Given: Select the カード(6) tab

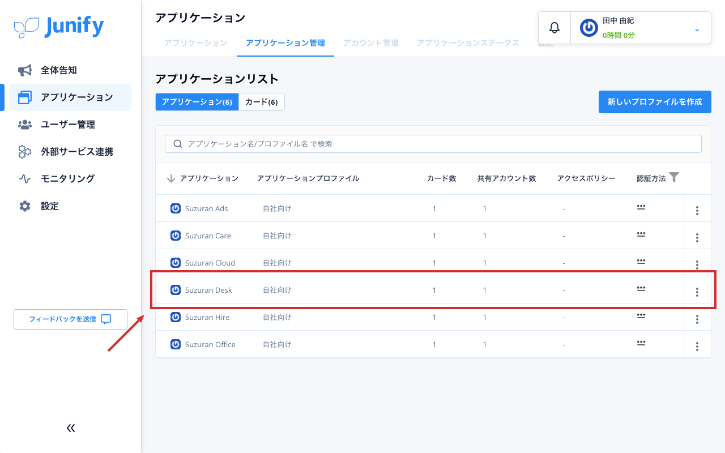Looking at the screenshot, I should click(262, 102).
